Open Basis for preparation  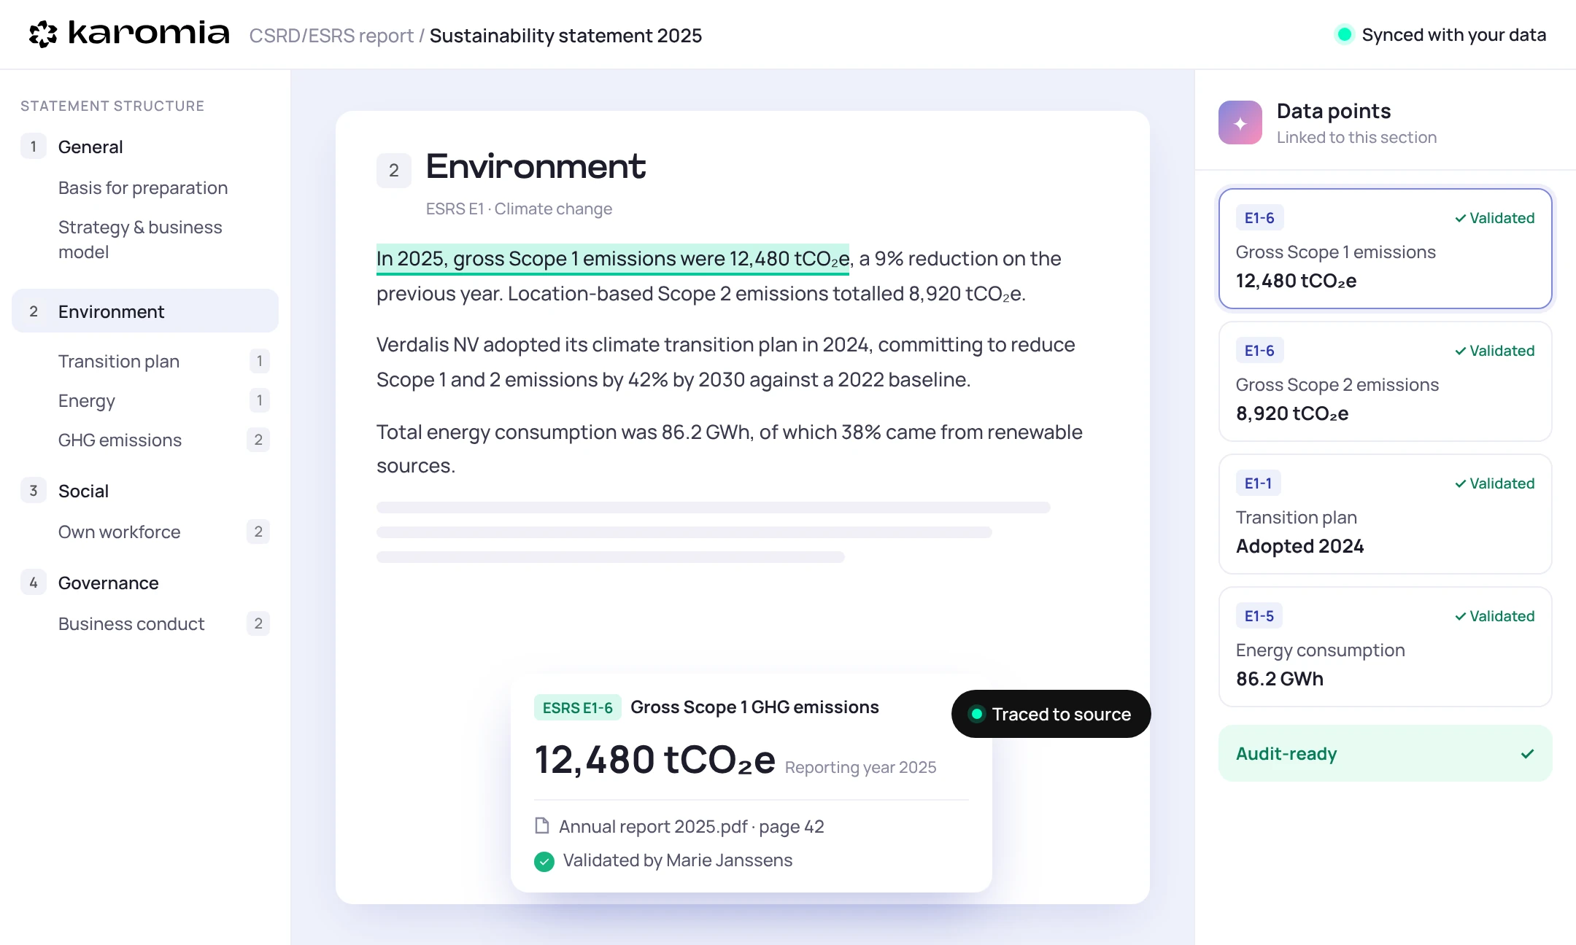143,187
